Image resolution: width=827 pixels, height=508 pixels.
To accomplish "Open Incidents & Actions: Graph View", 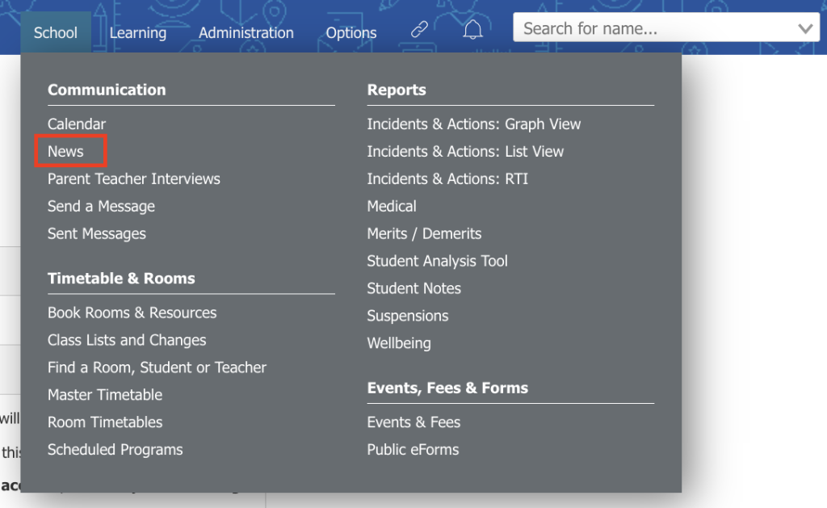I will click(x=473, y=124).
